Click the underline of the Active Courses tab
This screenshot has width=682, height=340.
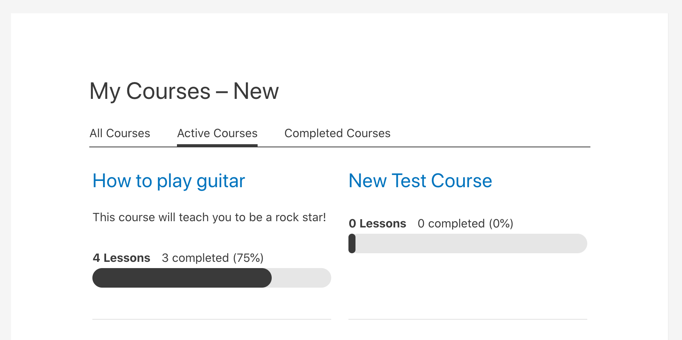[217, 145]
